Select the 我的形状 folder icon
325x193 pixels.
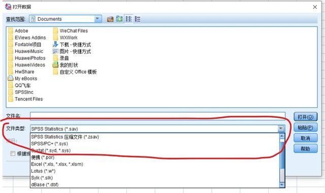click(55, 65)
